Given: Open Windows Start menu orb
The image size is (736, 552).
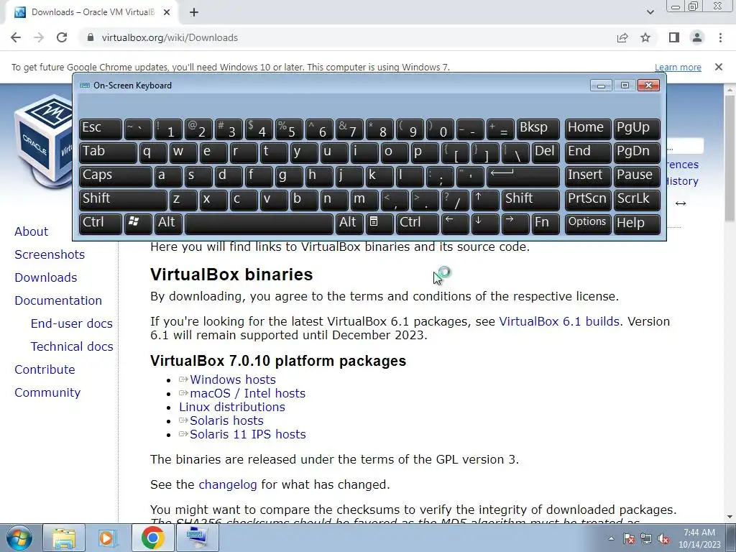Looking at the screenshot, I should 19,538.
